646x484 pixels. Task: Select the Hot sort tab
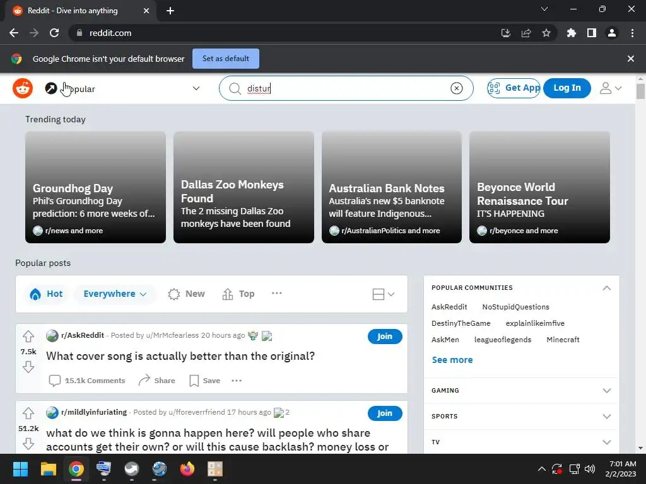pyautogui.click(x=46, y=294)
